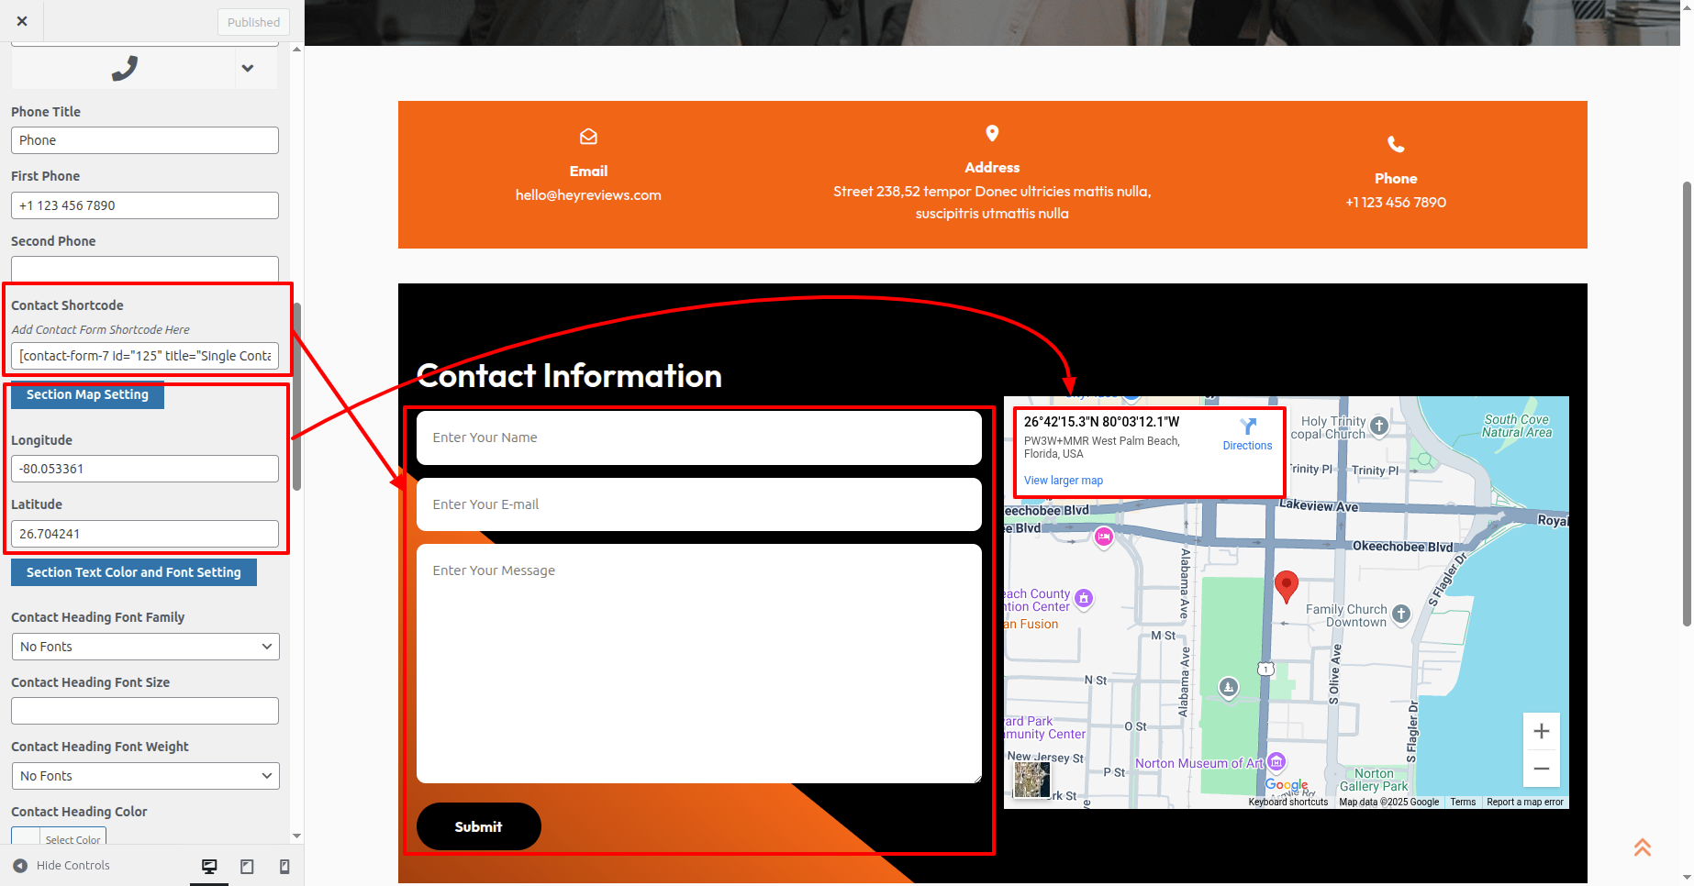Screen dimensions: 1694x886
Task: Open View larger map link
Action: (x=1063, y=481)
